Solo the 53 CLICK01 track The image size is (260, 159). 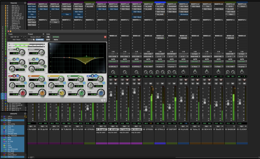pyautogui.click(x=240, y=83)
